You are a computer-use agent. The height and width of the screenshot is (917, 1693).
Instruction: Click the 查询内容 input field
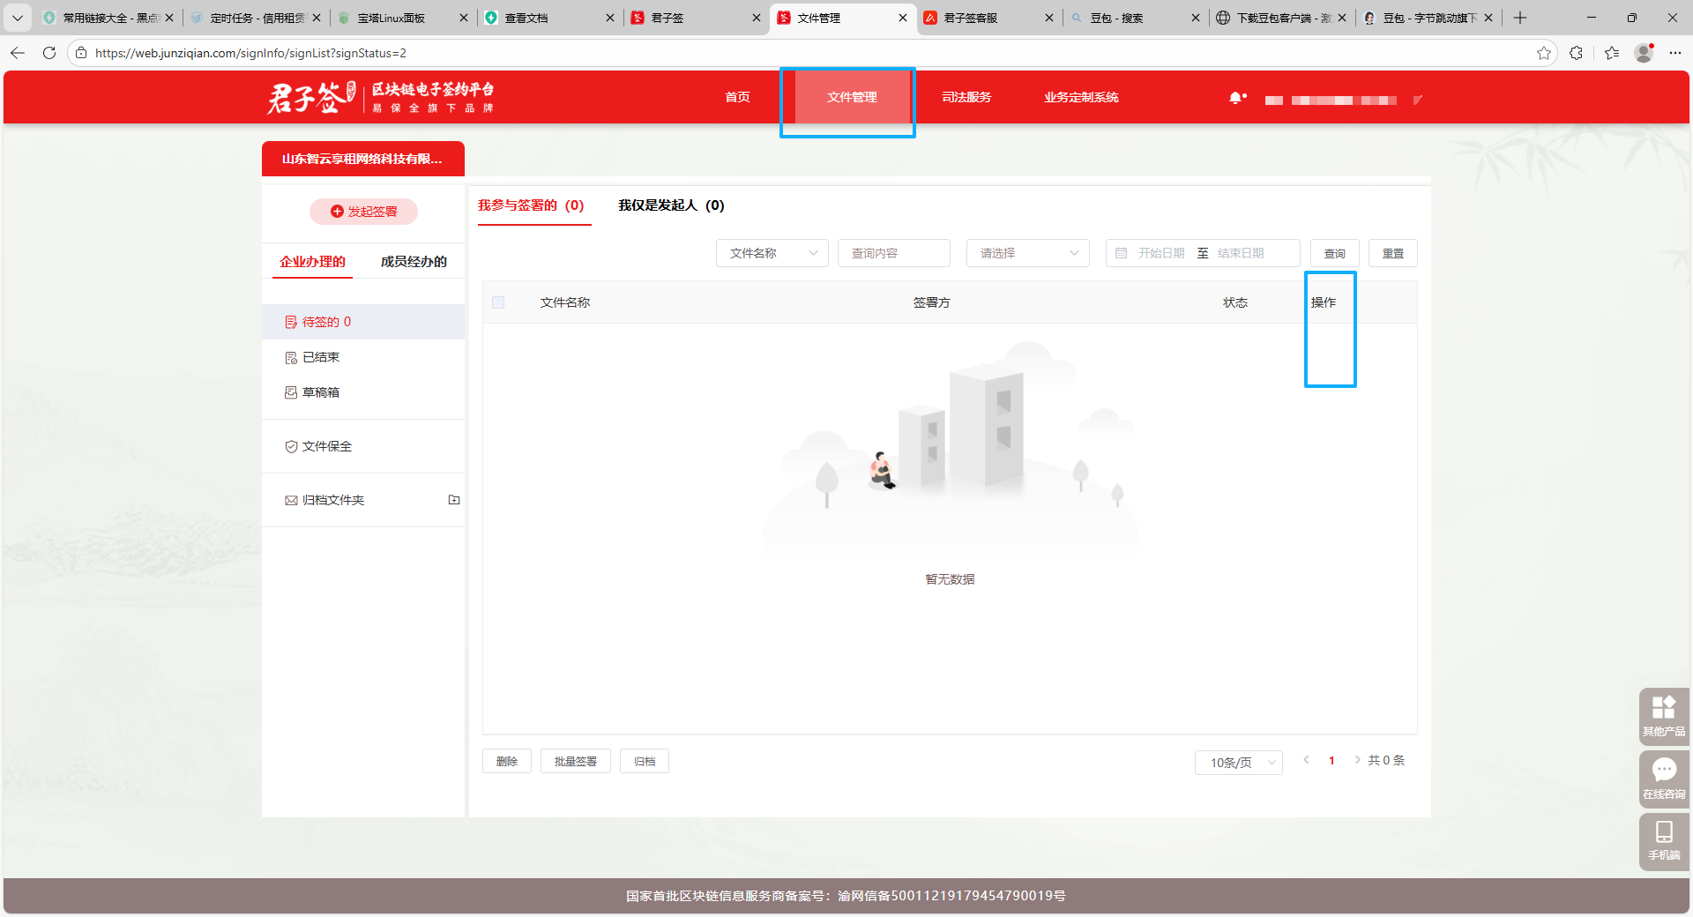pyautogui.click(x=893, y=253)
